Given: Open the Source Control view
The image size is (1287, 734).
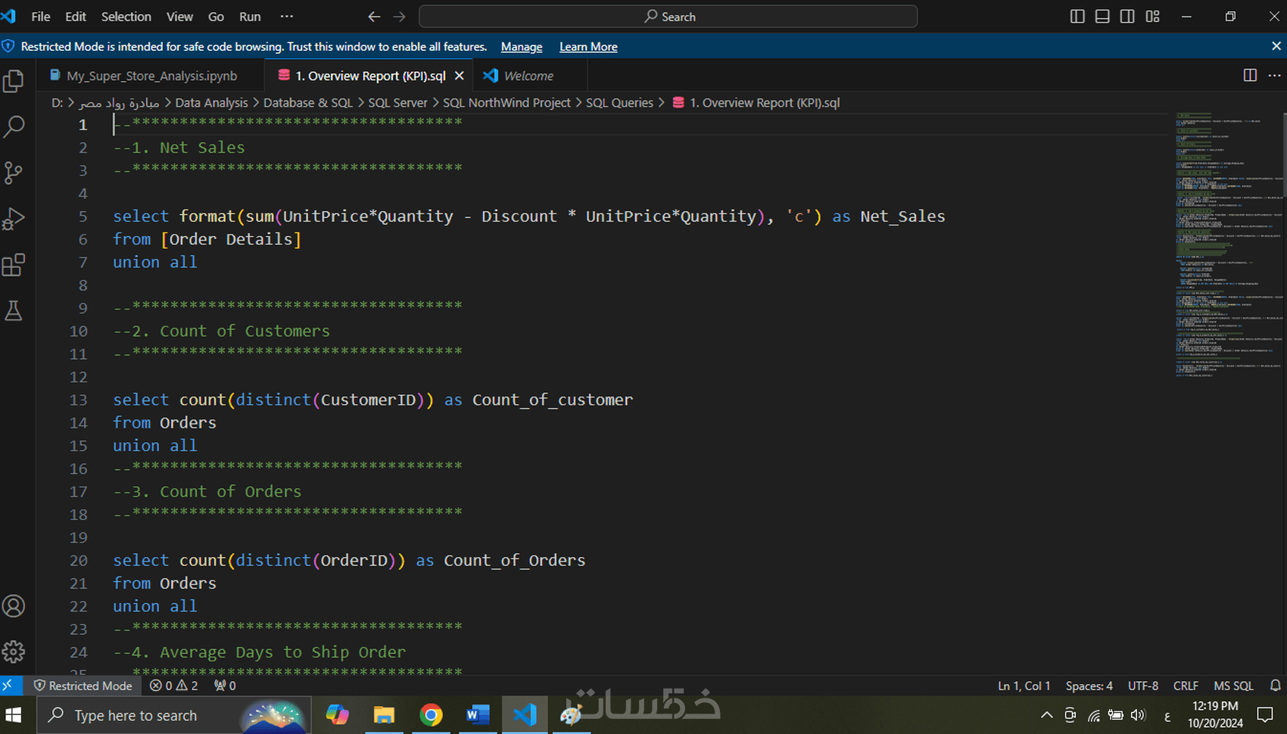Looking at the screenshot, I should pyautogui.click(x=15, y=173).
